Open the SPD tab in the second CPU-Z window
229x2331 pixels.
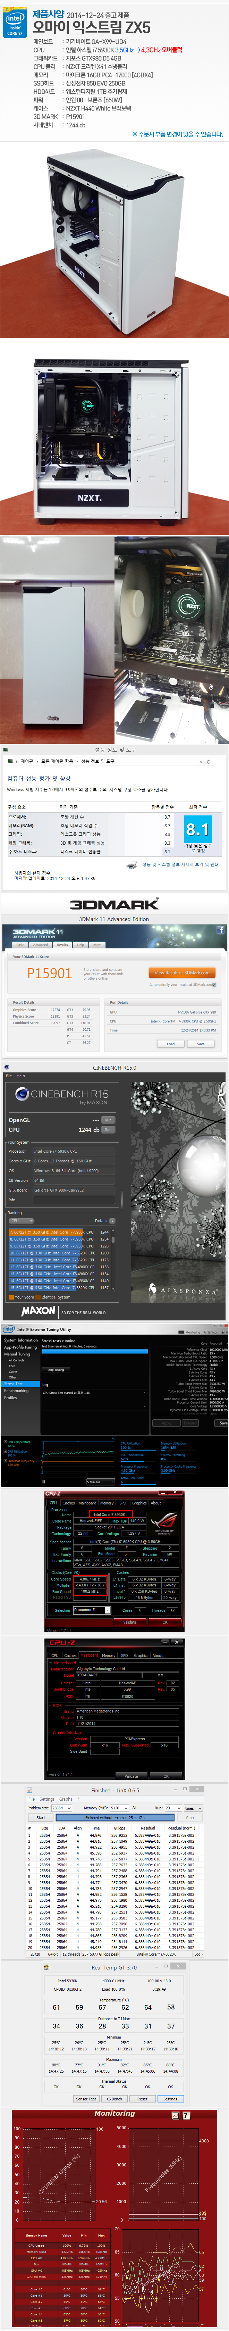125,1656
